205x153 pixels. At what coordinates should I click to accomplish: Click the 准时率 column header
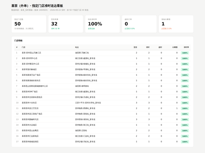coord(186,47)
